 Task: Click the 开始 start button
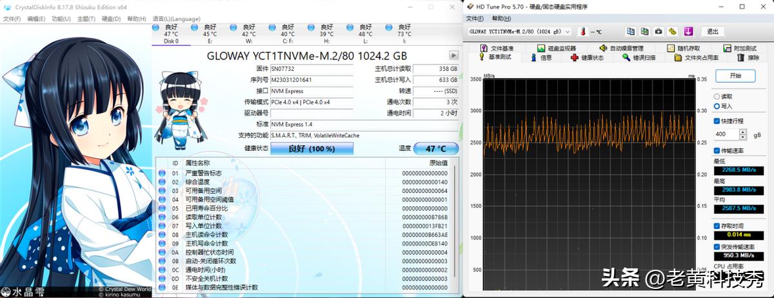tap(735, 75)
